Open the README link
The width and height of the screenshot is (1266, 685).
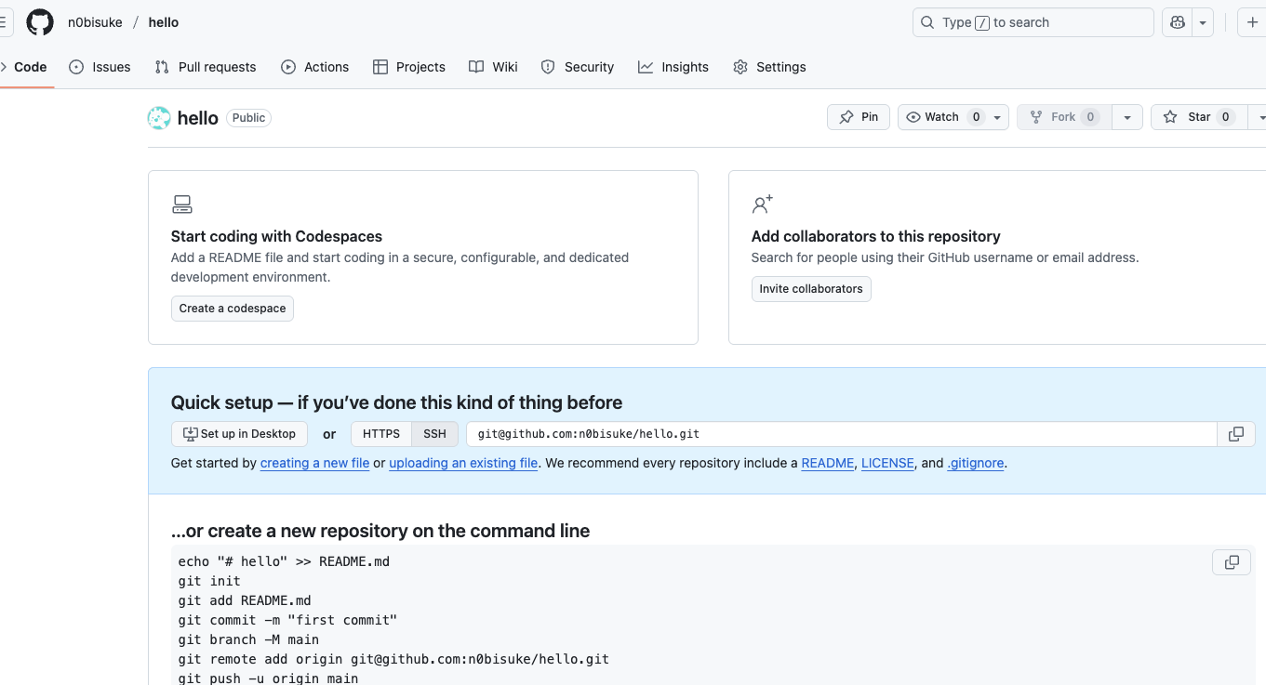coord(828,463)
